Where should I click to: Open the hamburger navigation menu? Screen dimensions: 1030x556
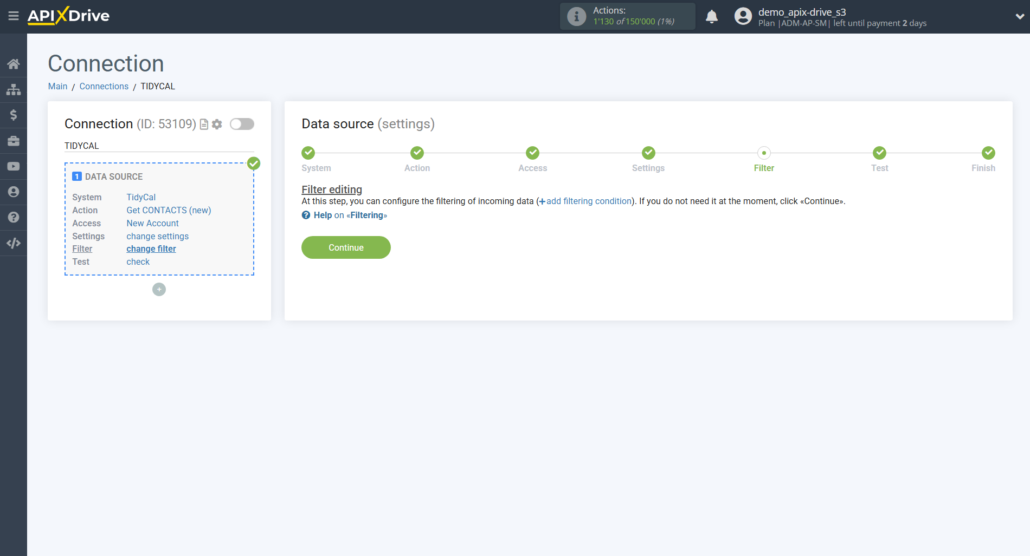click(14, 16)
